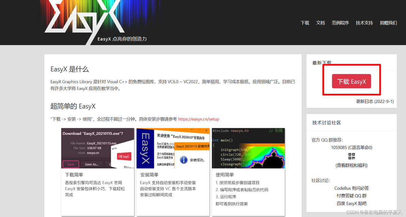Open the 查看群规和福利 link
This screenshot has width=406, height=217.
[352, 165]
